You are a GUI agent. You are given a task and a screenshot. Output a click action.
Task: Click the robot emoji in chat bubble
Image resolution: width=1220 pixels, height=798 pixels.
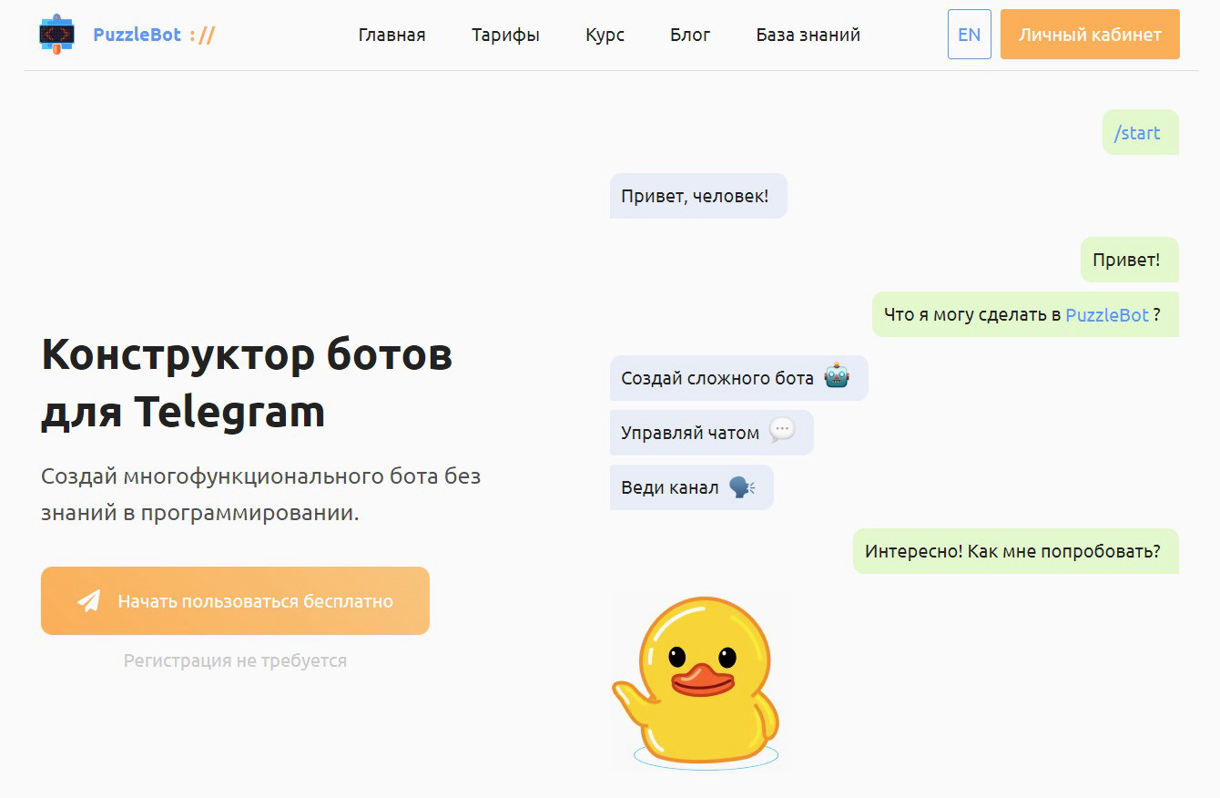click(x=837, y=376)
